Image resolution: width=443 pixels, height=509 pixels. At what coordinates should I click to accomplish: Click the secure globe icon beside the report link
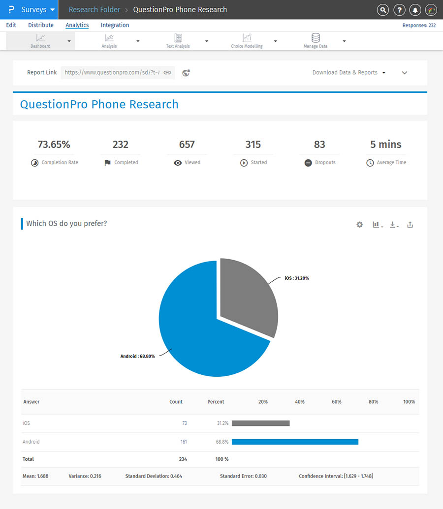tap(185, 72)
